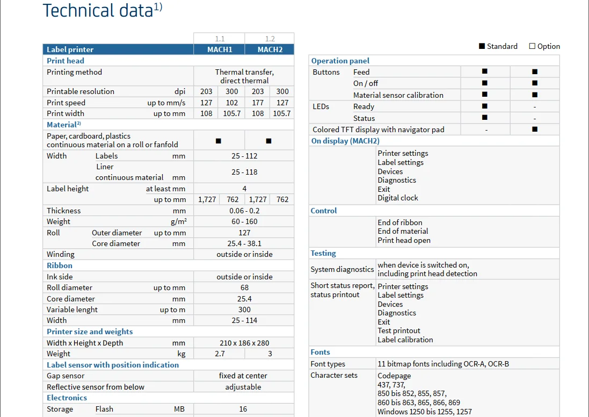The image size is (589, 417).
Task: Click the 'Electronics' section title
Action: tap(67, 398)
